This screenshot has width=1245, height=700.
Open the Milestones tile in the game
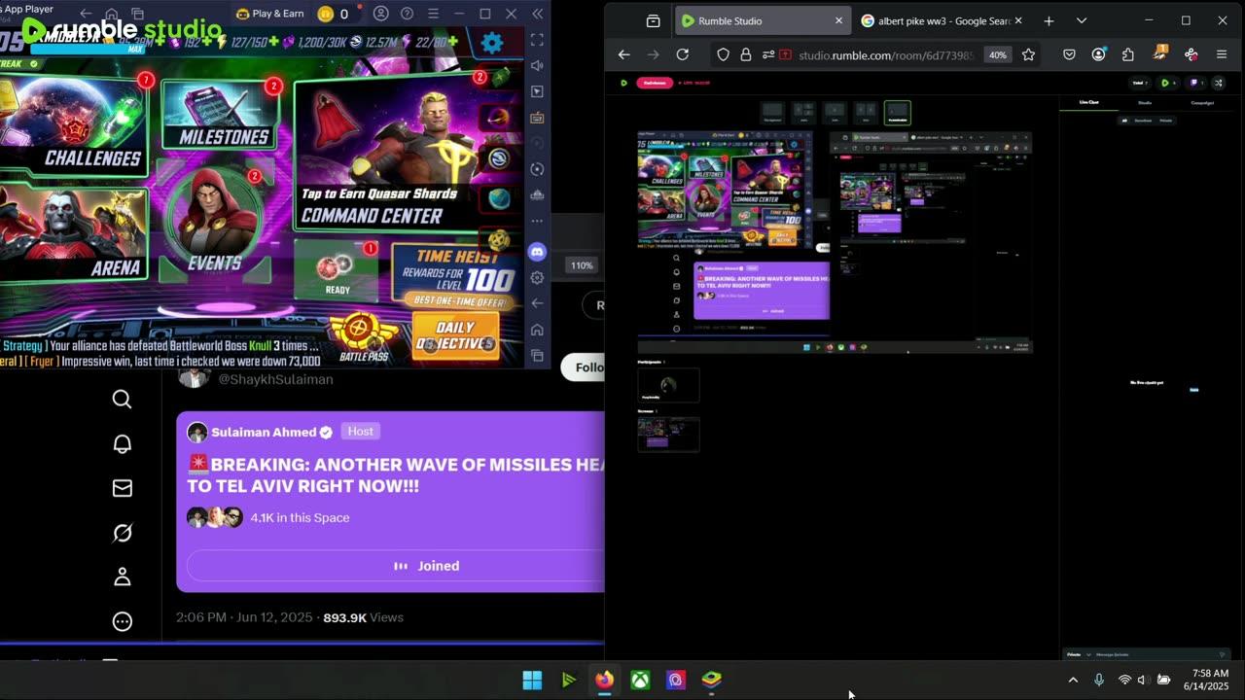tap(221, 114)
